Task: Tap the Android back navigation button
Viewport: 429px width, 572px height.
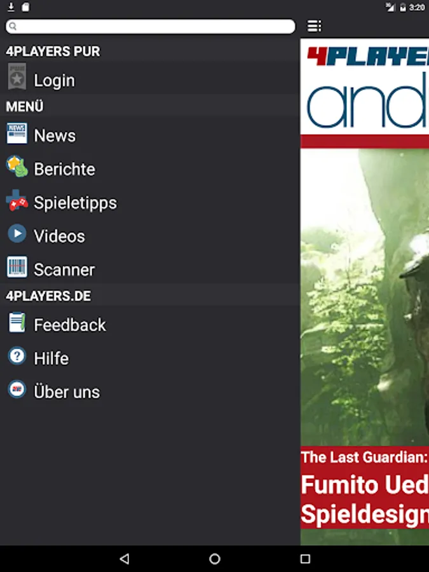Action: click(x=125, y=559)
